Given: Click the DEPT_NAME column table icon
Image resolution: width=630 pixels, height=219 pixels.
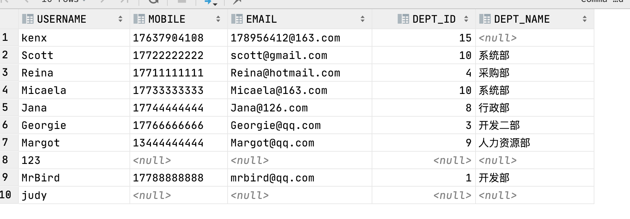Looking at the screenshot, I should pos(485,19).
